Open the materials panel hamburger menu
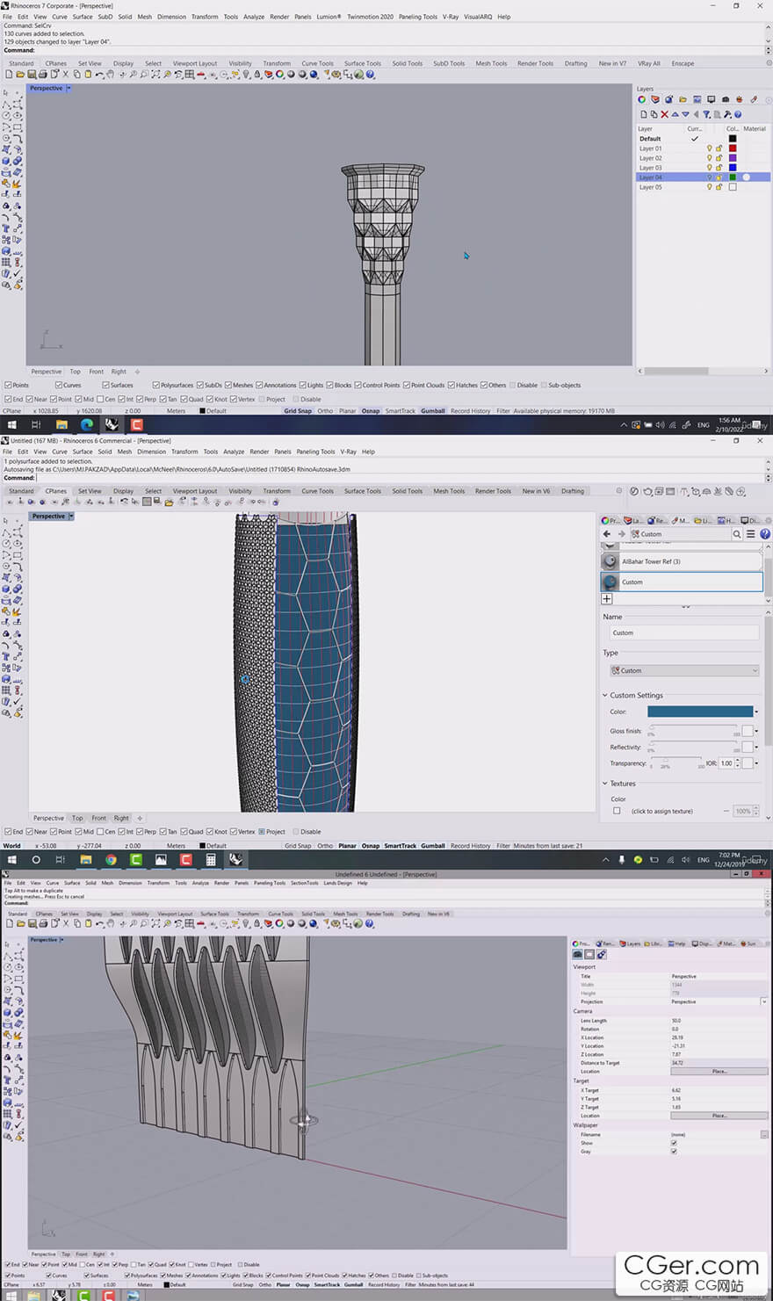 750,534
